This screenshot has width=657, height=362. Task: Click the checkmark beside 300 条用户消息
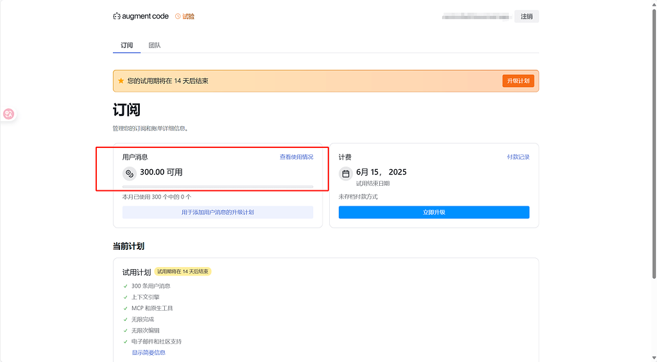pos(125,286)
